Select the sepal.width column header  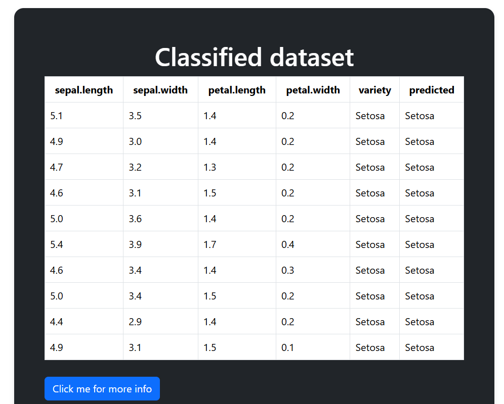point(160,90)
